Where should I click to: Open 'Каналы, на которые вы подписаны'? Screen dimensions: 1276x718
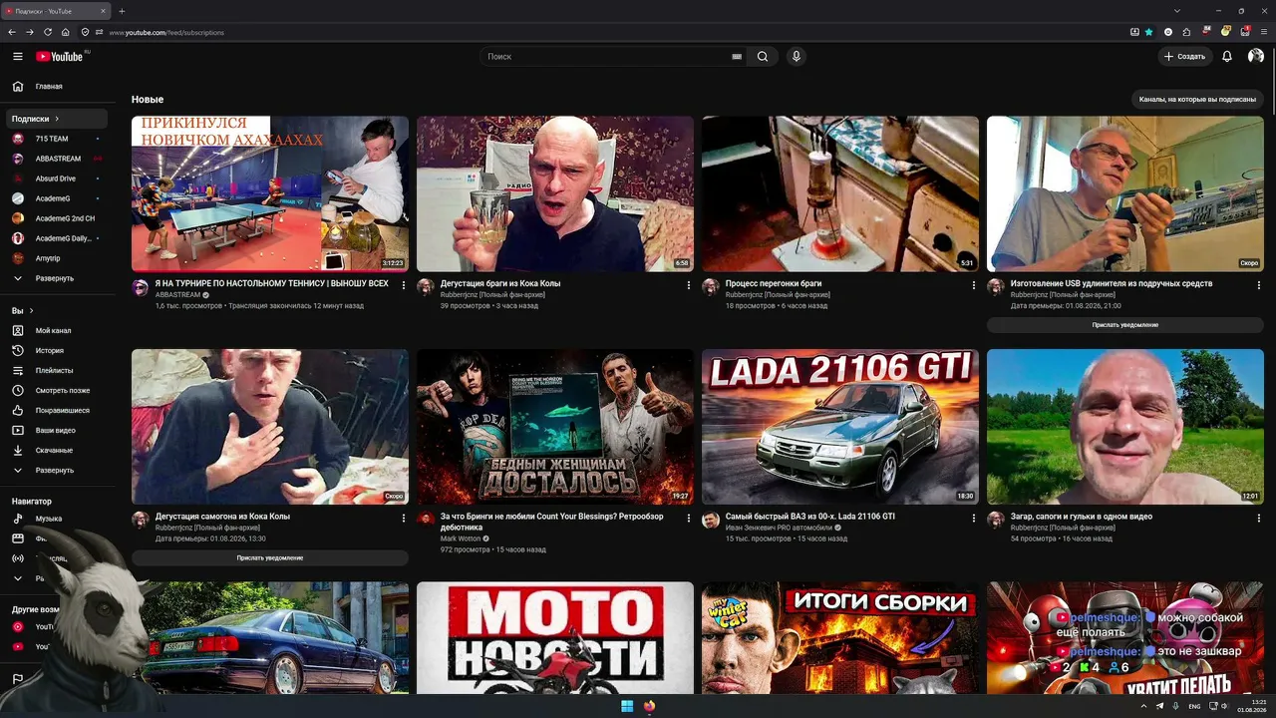click(x=1197, y=100)
